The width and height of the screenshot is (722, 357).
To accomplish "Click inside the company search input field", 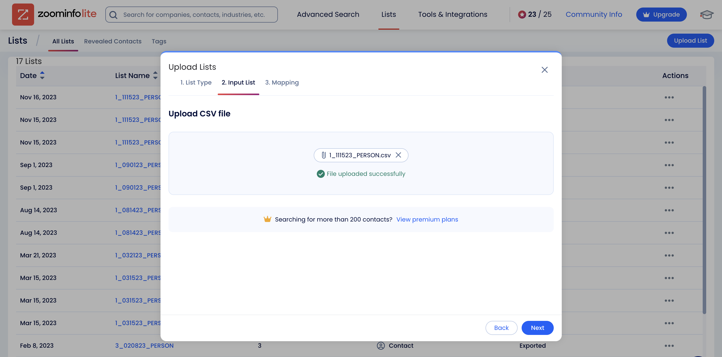I will point(196,15).
